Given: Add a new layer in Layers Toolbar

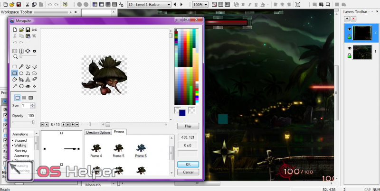Looking at the screenshot, I should click(x=347, y=18).
